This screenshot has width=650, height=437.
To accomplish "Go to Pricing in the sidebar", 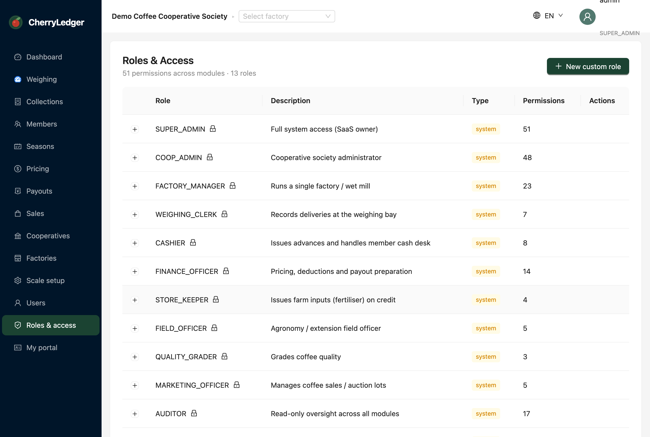I will click(51, 169).
